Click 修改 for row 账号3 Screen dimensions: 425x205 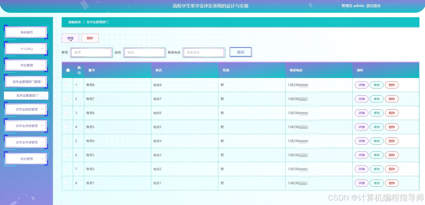[x=377, y=155]
